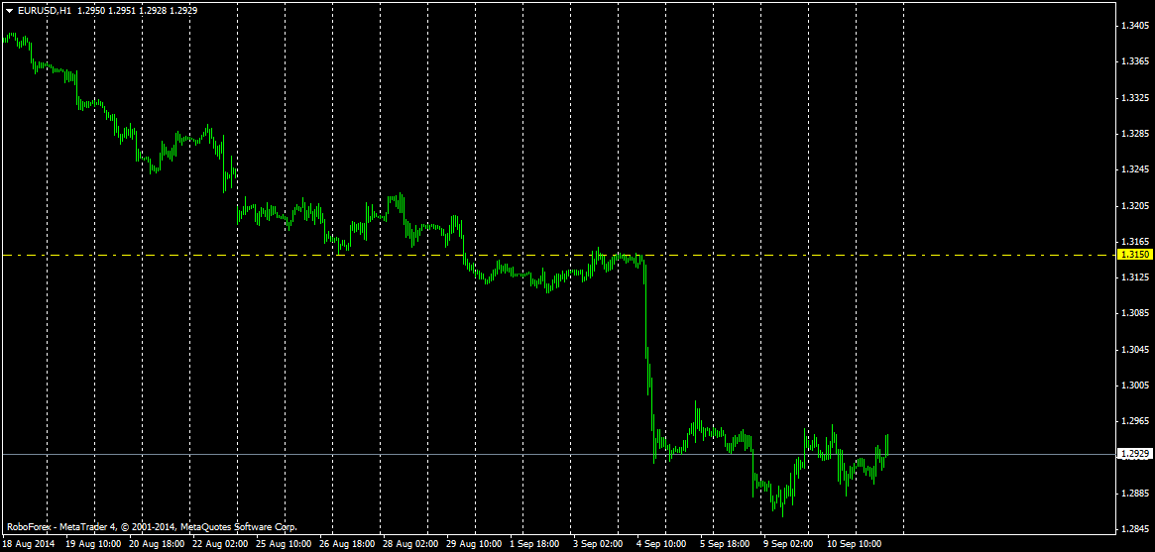Click the small triangle beside EURUSD,H1
Screen dimensions: 1155x552
pyautogui.click(x=10, y=11)
